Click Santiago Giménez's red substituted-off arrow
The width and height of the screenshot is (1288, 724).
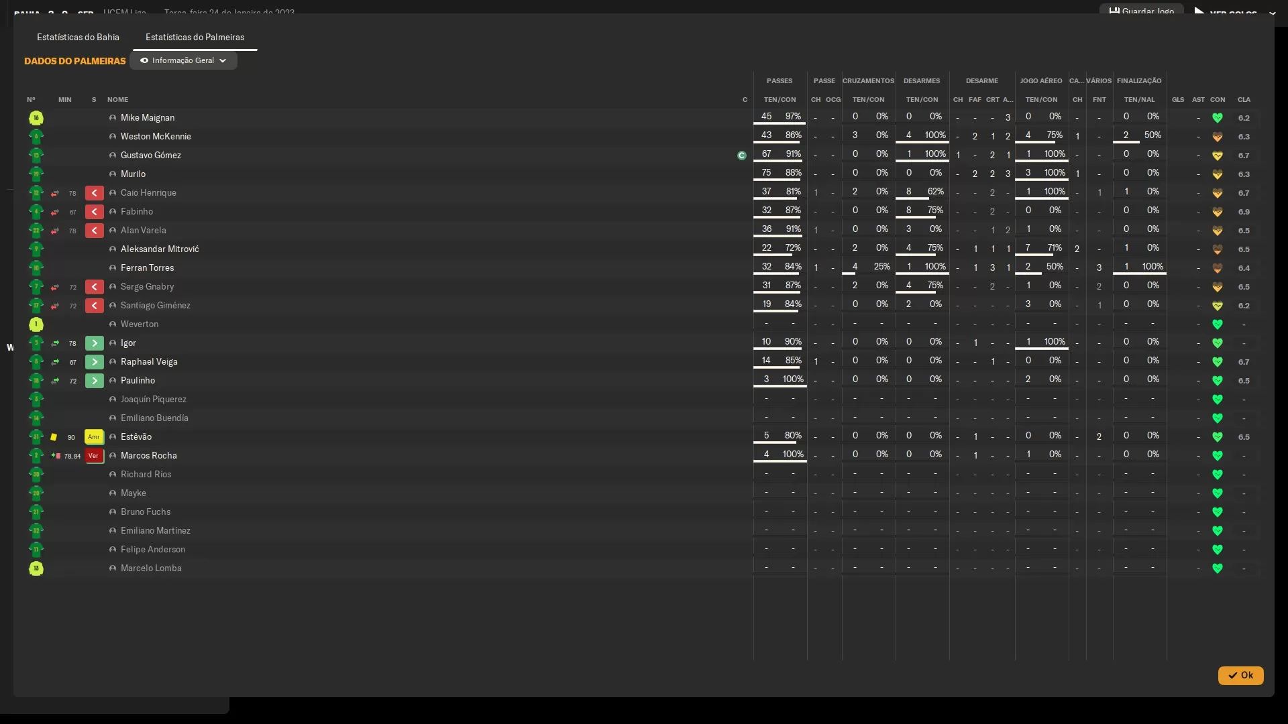pyautogui.click(x=94, y=306)
